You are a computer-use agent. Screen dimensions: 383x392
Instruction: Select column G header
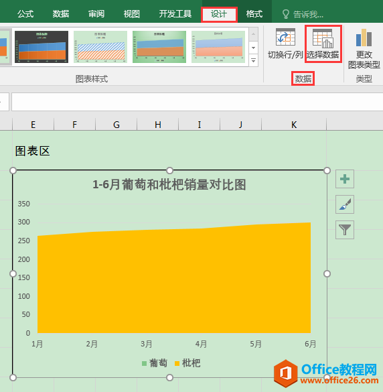(x=117, y=124)
